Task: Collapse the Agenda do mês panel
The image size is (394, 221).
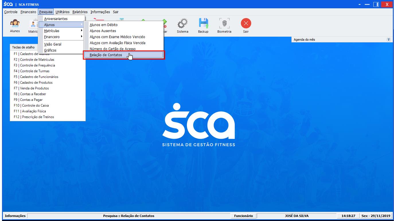Action: point(389,40)
